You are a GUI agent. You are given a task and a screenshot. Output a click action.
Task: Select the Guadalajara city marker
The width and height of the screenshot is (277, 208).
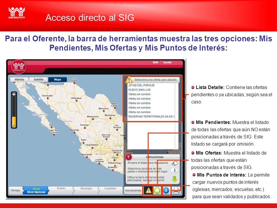(x=92, y=148)
